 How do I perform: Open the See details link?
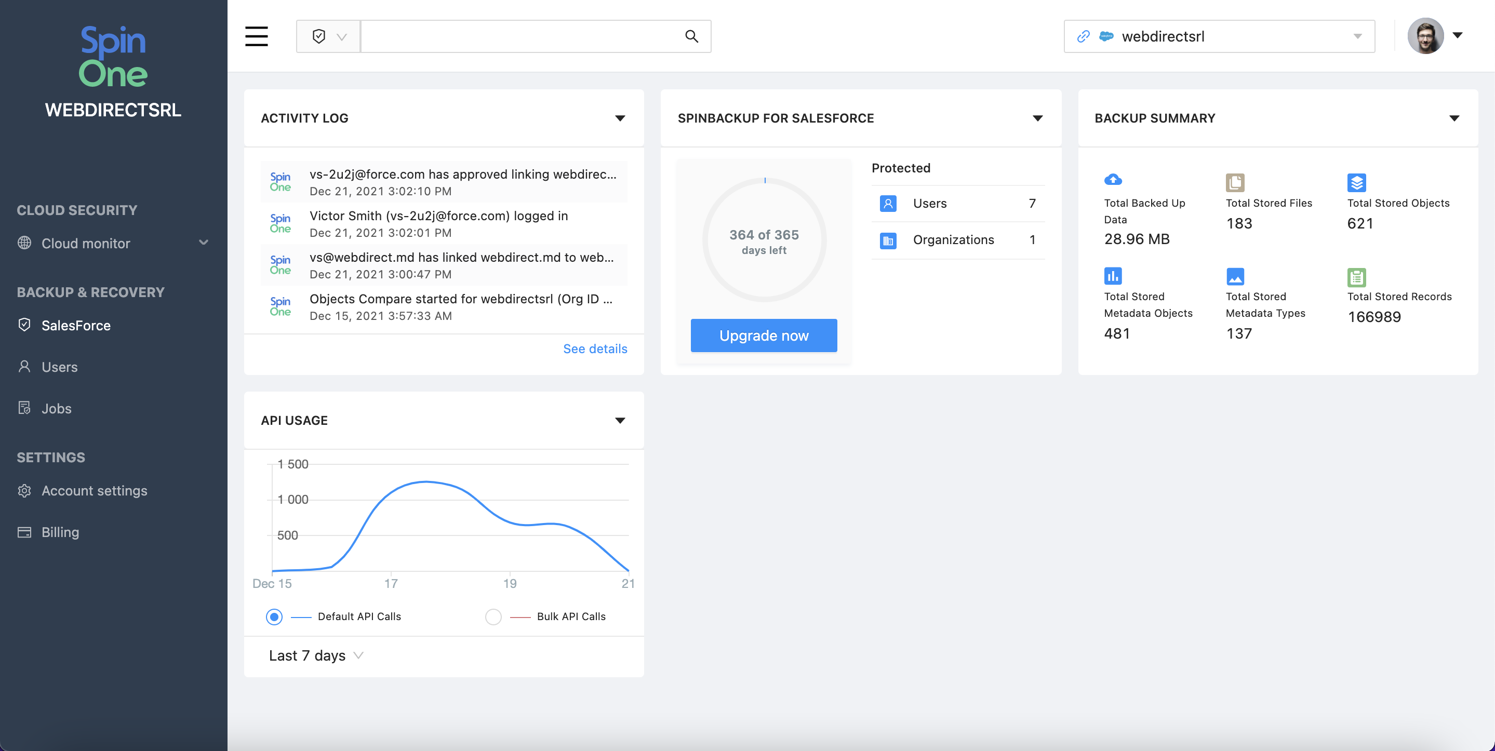pos(595,348)
